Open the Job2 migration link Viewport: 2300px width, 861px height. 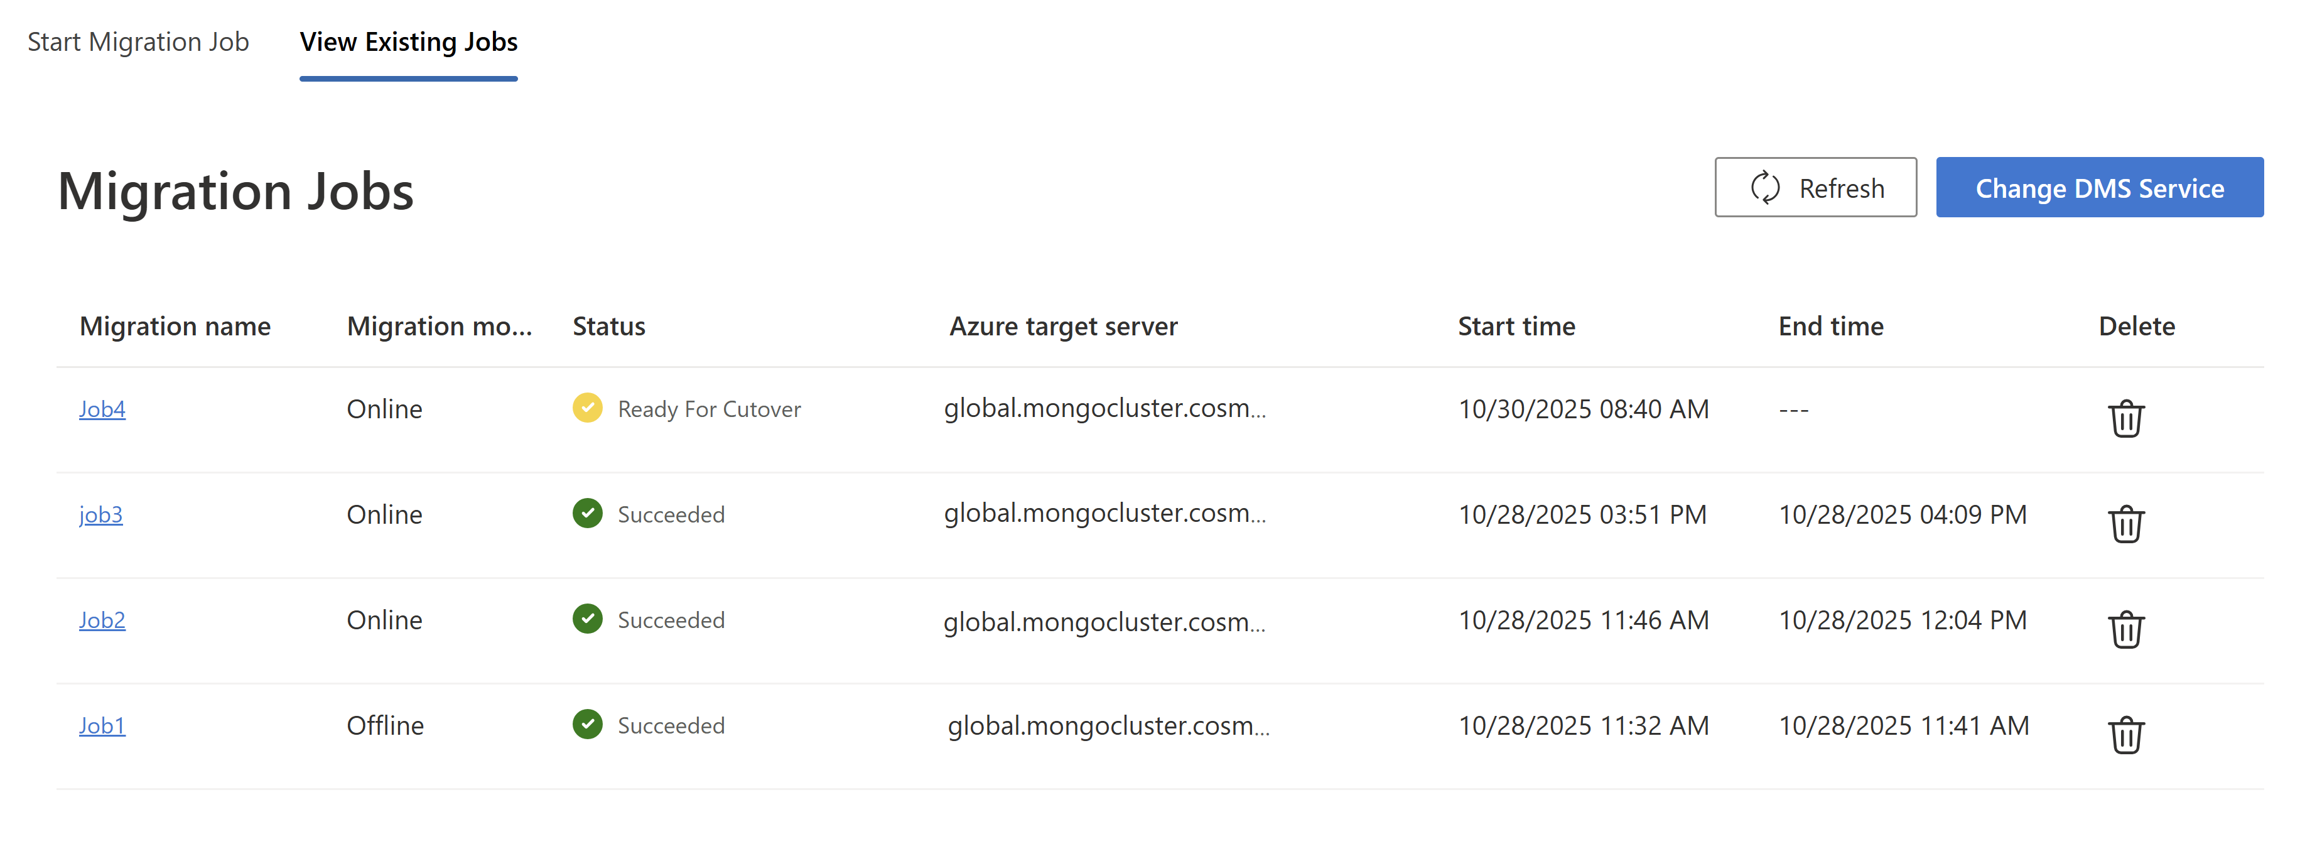102,620
